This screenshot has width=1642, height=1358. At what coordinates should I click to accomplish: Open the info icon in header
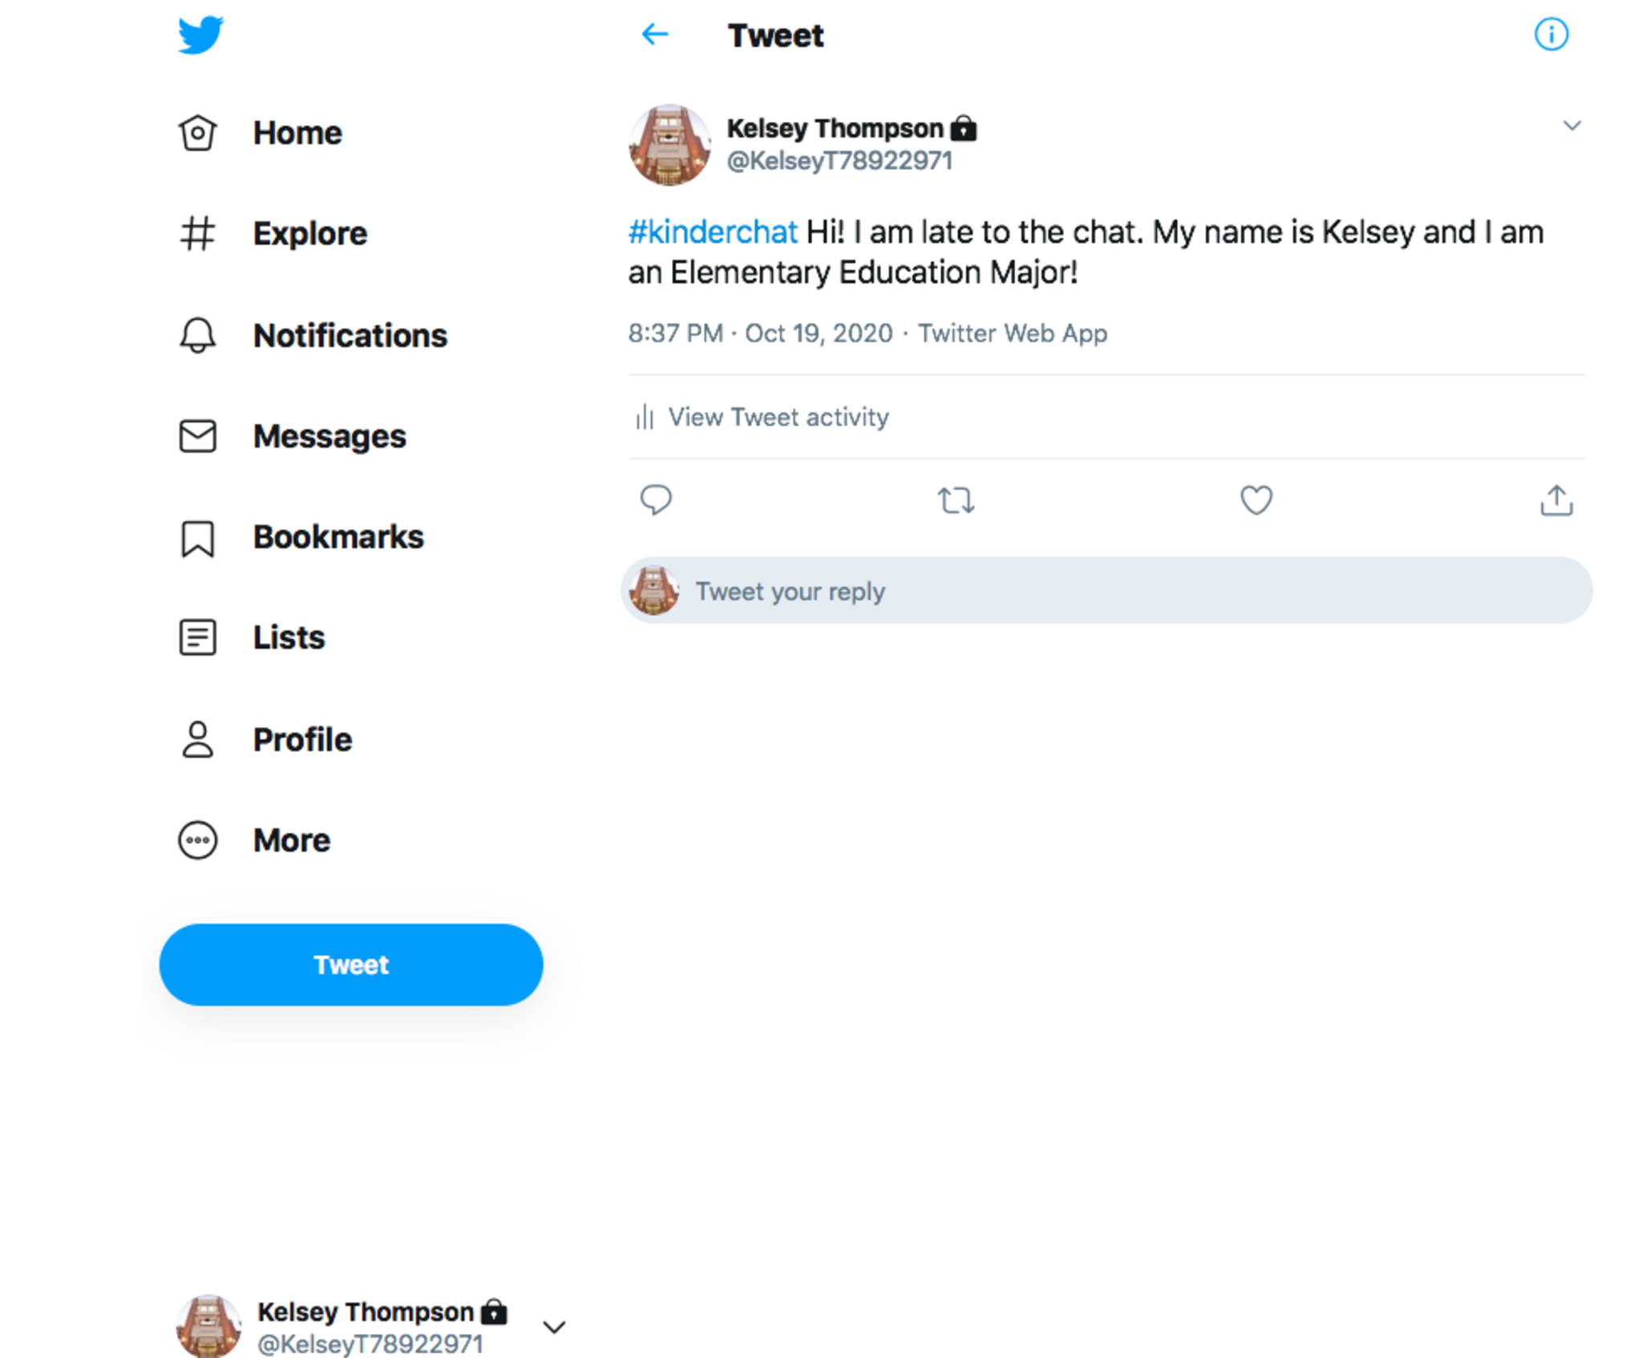(x=1551, y=34)
